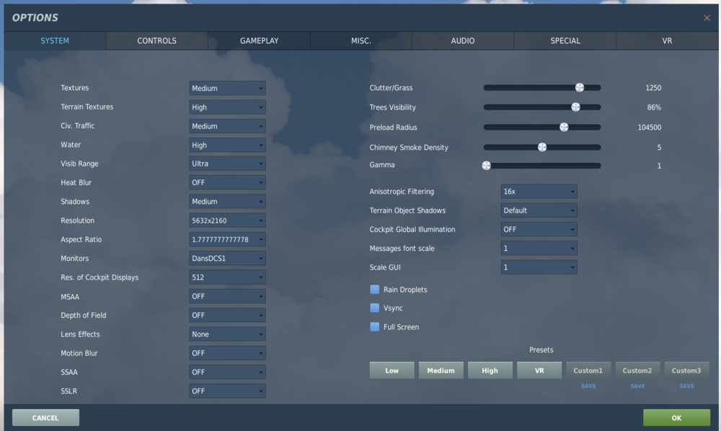Open the Depth of Field dropdown
721x431 pixels.
click(x=227, y=315)
